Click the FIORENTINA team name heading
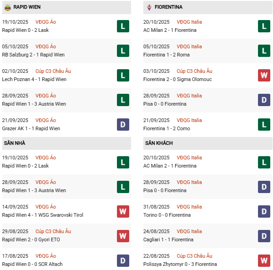The image size is (273, 270). tap(168, 7)
